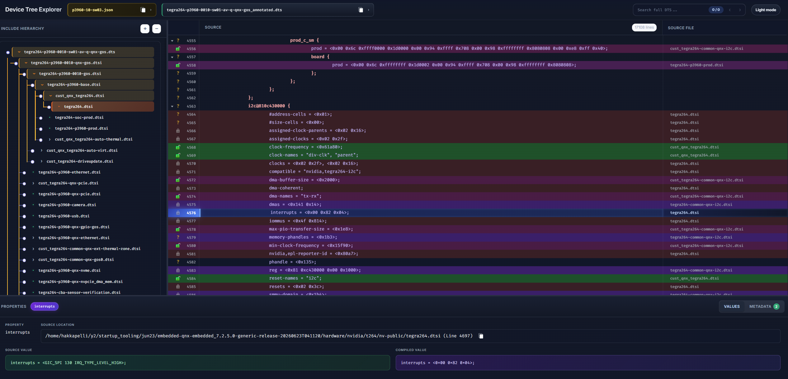
Task: Collapse tegra264-p3960-0010-qnx-gos.dtsi tree node
Action: click(x=26, y=63)
